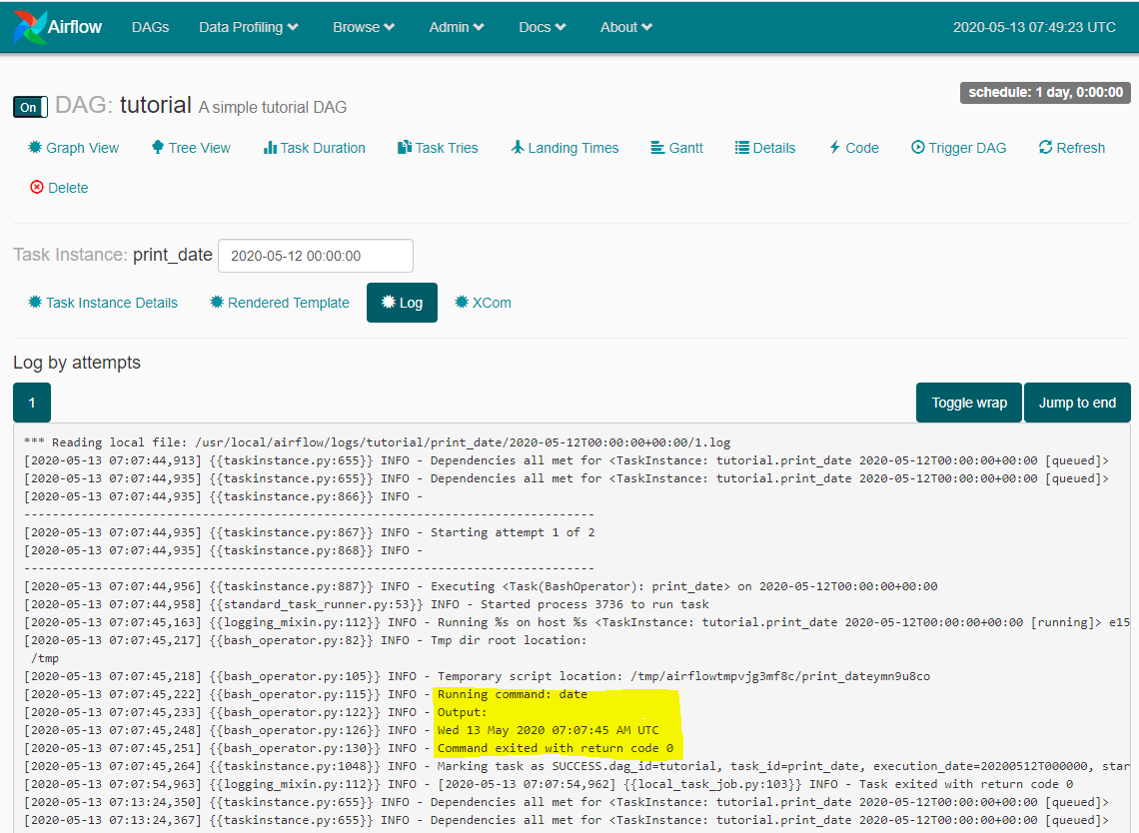The image size is (1139, 833).
Task: Open the DAGs navigation item
Action: pyautogui.click(x=150, y=27)
